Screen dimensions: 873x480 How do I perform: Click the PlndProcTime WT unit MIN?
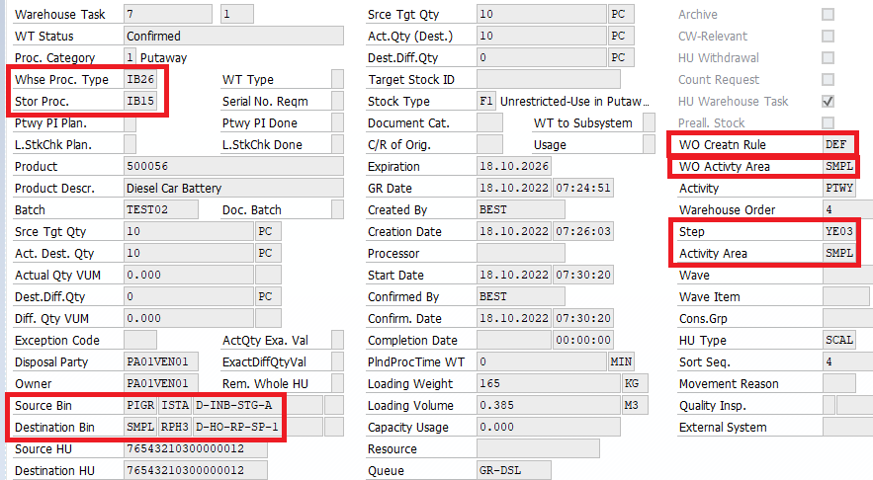coord(621,362)
